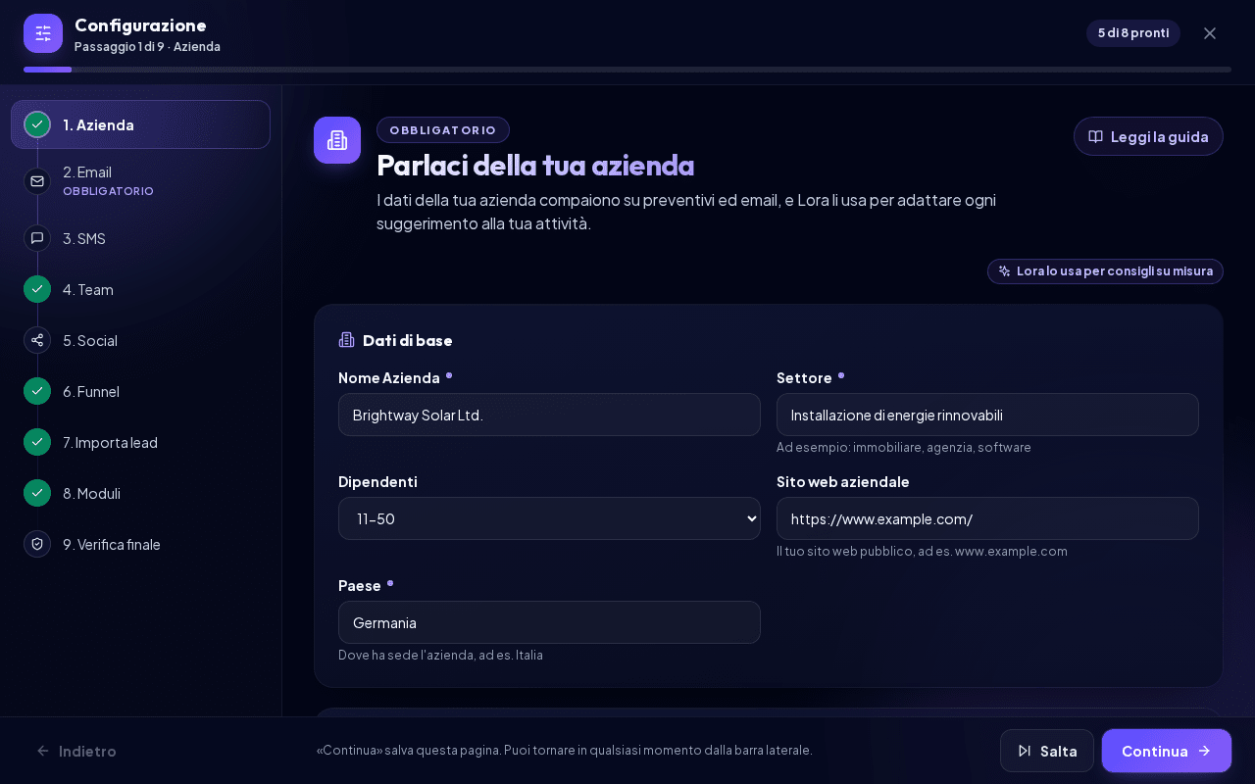Go to step 4. Team in sidebar

(x=140, y=289)
